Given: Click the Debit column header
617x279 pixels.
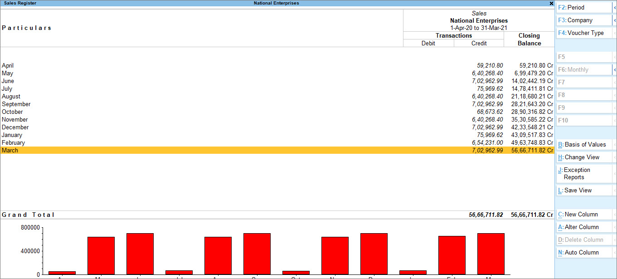Looking at the screenshot, I should (428, 44).
